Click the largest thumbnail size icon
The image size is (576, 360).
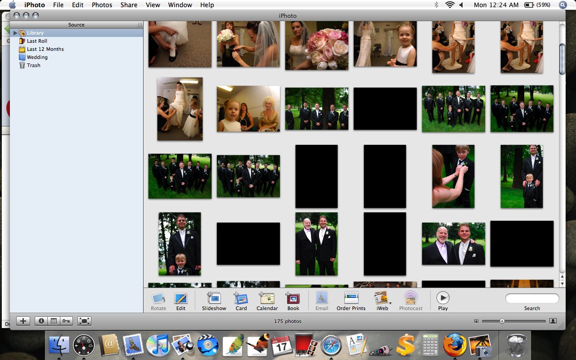(553, 321)
